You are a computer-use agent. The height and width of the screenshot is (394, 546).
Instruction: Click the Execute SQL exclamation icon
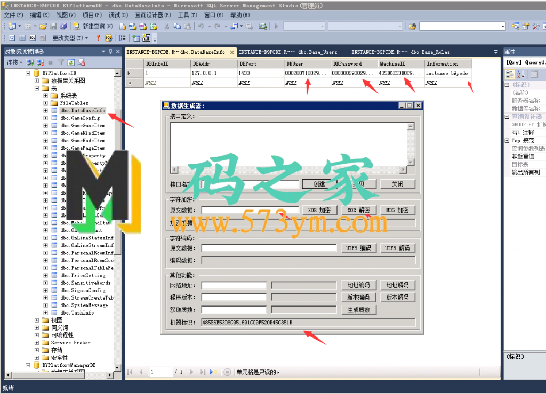pyautogui.click(x=99, y=38)
